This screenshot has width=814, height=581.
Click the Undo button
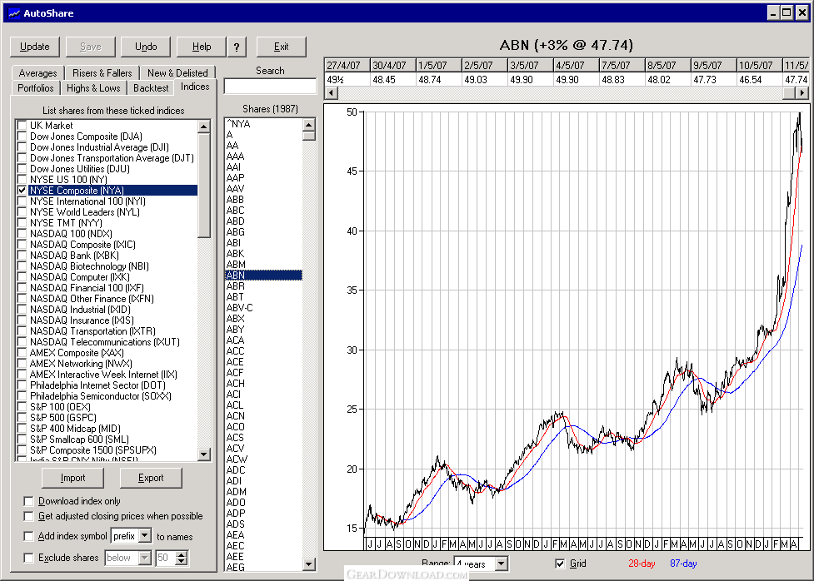pos(146,47)
